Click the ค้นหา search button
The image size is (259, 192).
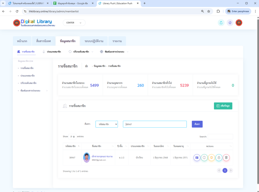click(197, 124)
